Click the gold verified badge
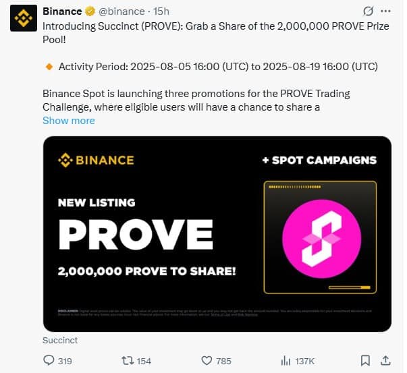The image size is (407, 373). 90,11
